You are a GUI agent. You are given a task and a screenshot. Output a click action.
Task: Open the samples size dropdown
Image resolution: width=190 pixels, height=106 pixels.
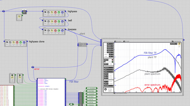[x=106, y=64]
